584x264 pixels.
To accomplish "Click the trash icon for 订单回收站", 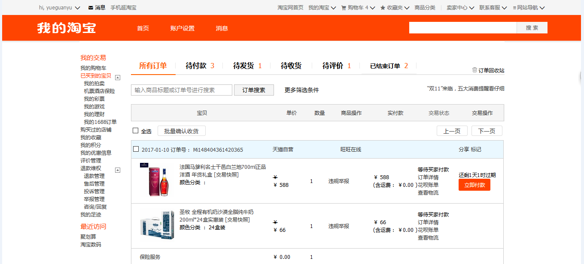I will click(474, 70).
